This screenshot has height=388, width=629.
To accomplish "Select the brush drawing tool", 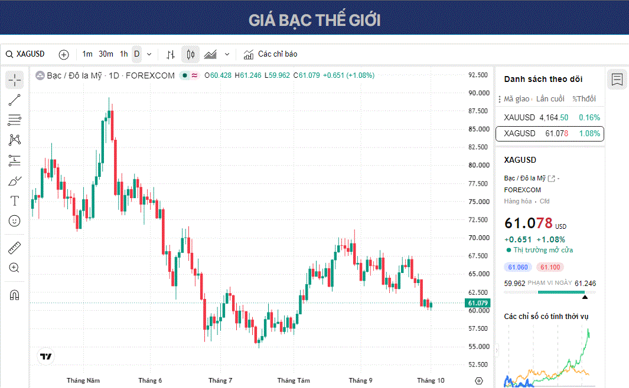I will point(14,181).
